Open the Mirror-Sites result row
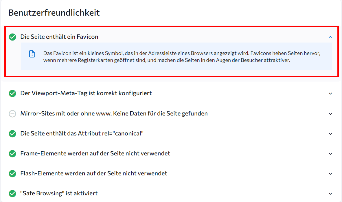Image resolution: width=342 pixels, height=202 pixels. pos(114,114)
